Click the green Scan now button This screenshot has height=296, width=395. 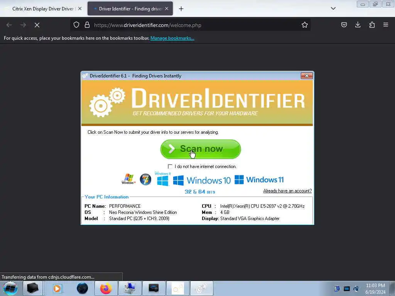tap(201, 149)
